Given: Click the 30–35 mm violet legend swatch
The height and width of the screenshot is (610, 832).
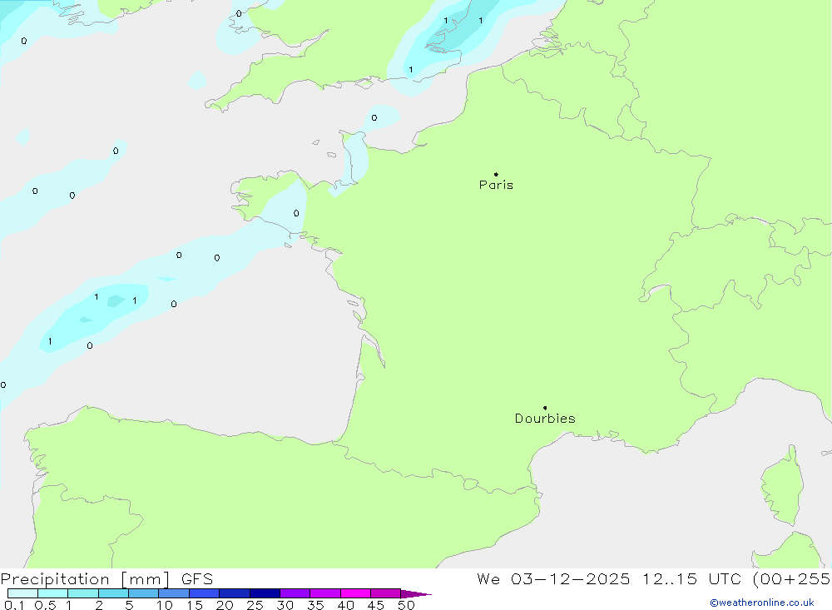Looking at the screenshot, I should (x=295, y=593).
